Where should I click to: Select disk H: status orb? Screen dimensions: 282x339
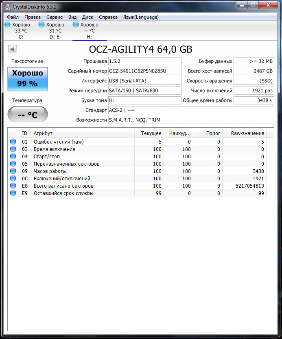click(76, 24)
